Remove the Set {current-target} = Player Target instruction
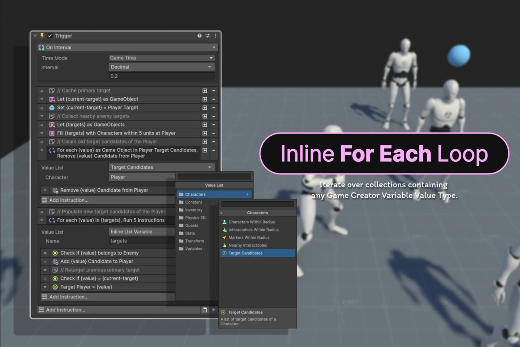The height and width of the screenshot is (347, 520). click(x=214, y=108)
